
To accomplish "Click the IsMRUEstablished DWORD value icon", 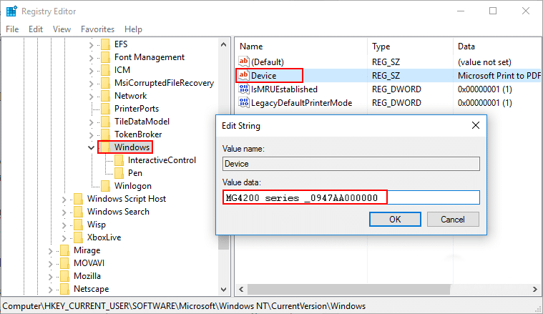I will click(244, 89).
